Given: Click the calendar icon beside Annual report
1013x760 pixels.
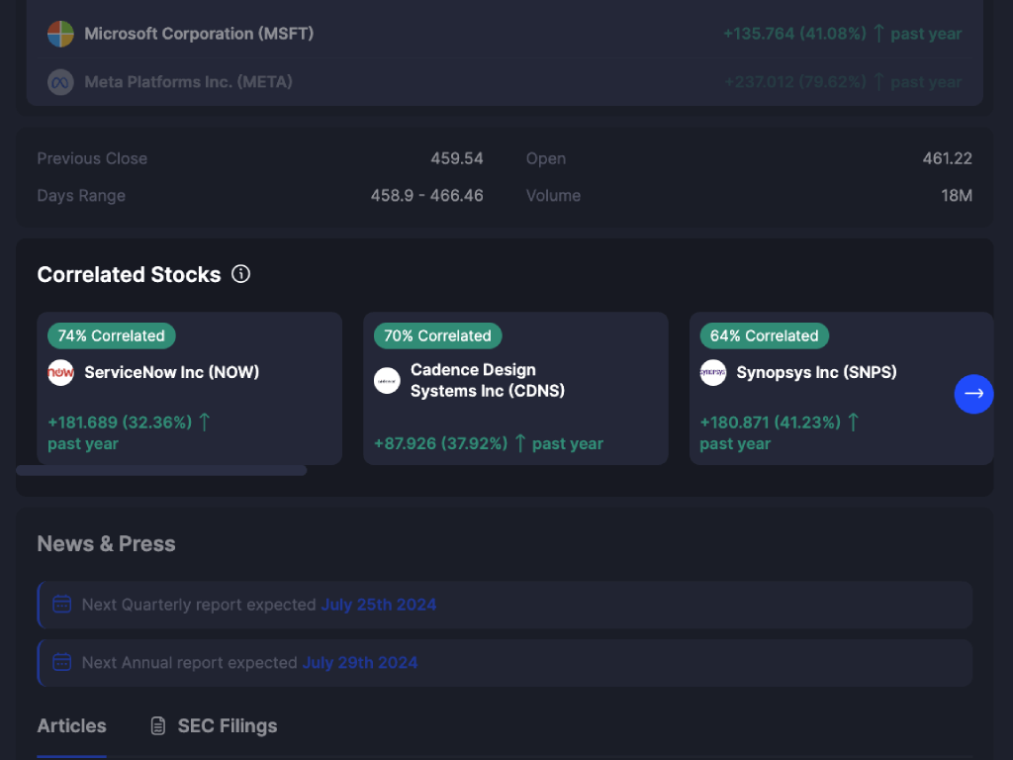Looking at the screenshot, I should 62,662.
